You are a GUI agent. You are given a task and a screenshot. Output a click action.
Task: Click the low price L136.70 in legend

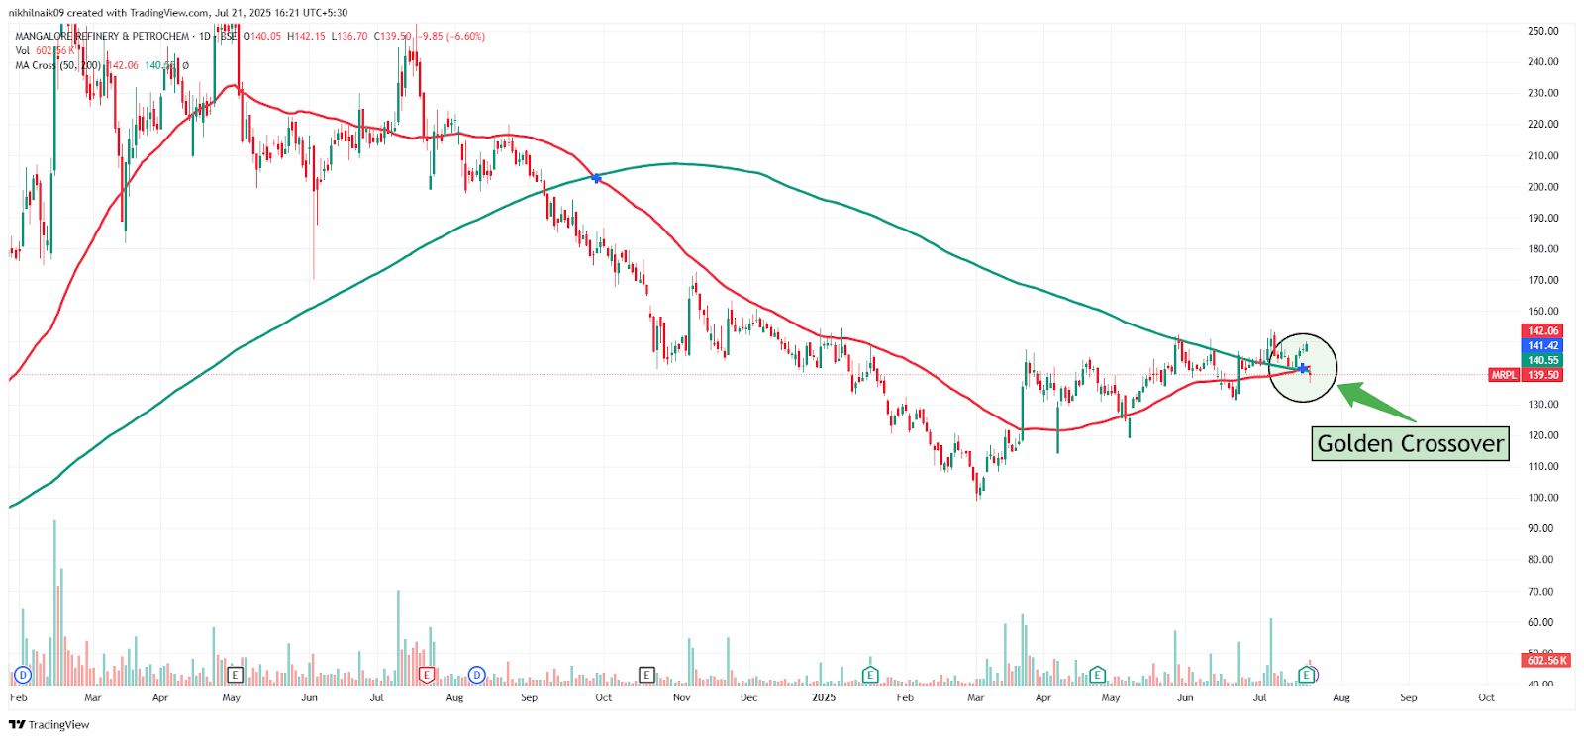[x=348, y=36]
